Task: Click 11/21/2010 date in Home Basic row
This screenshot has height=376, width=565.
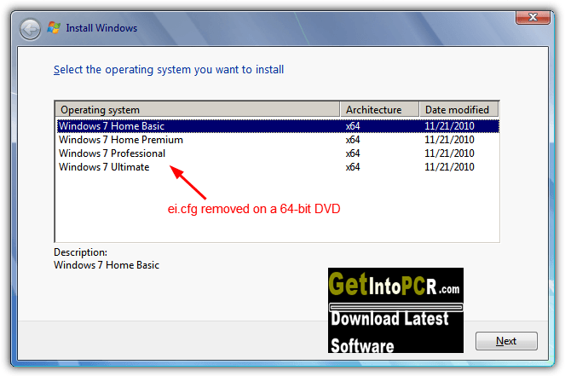Action: 449,126
